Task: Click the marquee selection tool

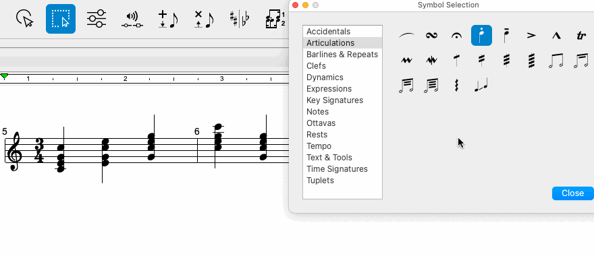Action: [61, 19]
